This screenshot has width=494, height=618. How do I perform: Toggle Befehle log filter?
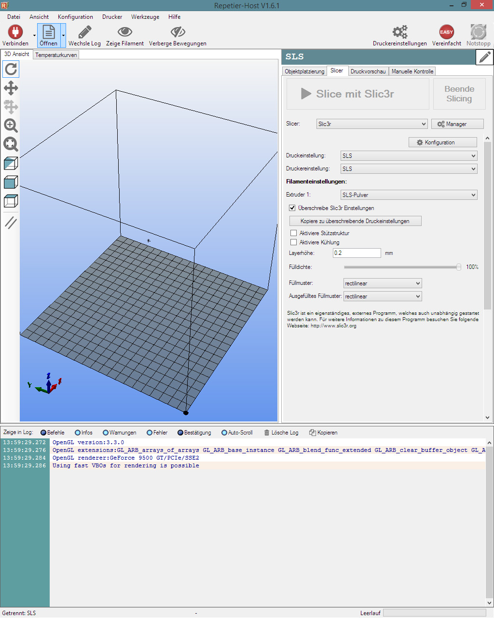tap(53, 433)
